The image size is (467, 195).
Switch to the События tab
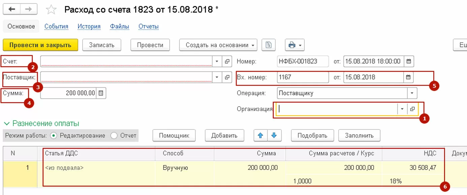coord(56,27)
